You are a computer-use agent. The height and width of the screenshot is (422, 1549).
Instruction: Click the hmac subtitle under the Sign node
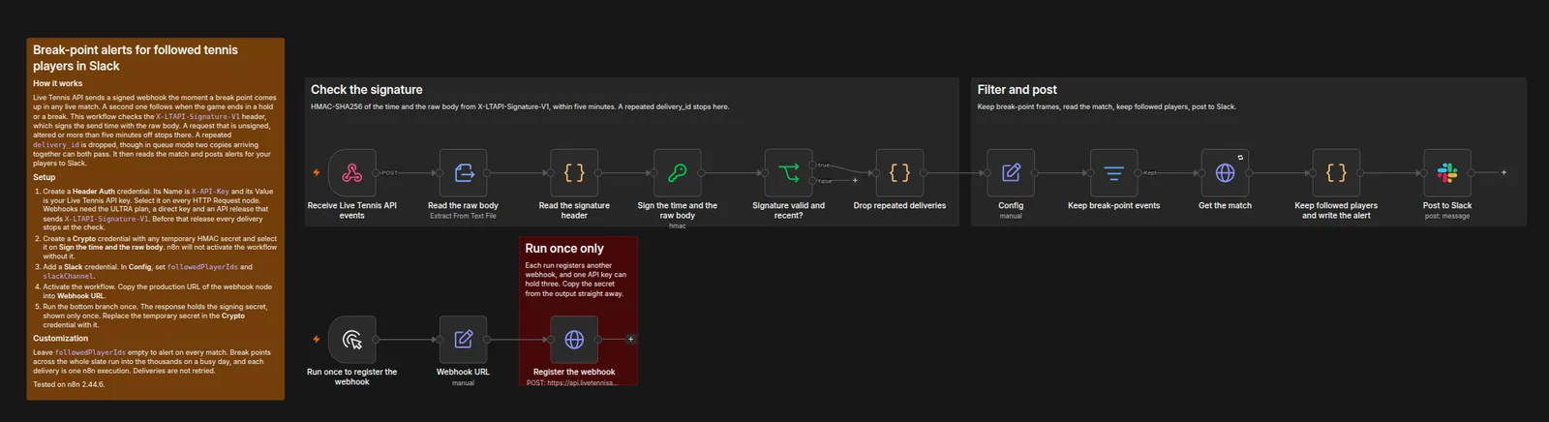click(678, 226)
